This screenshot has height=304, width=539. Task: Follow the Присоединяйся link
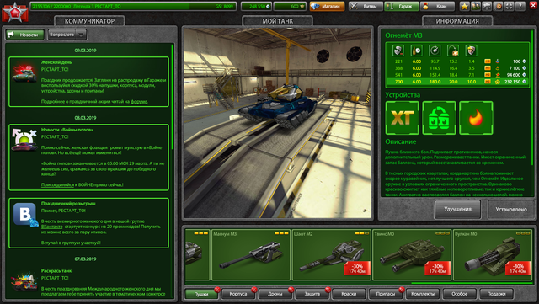[x=57, y=184]
